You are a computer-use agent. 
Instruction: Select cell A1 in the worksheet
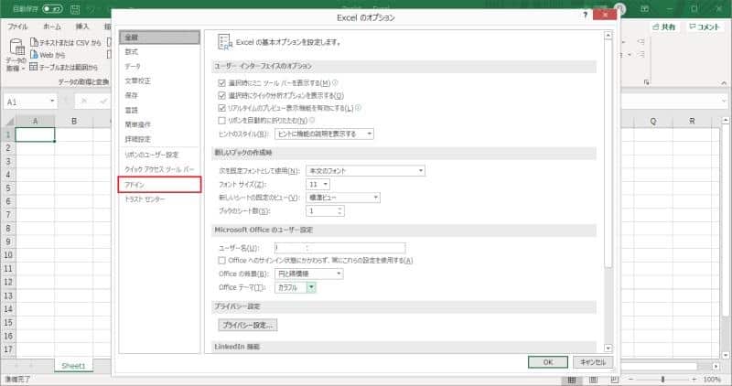pos(35,134)
